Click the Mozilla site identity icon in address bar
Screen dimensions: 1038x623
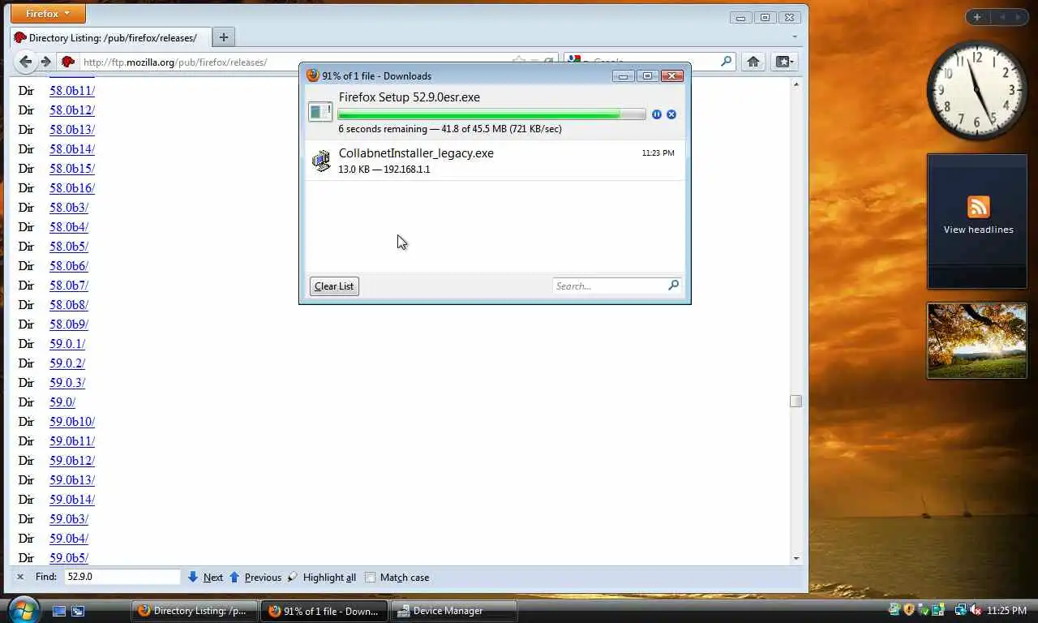click(68, 62)
